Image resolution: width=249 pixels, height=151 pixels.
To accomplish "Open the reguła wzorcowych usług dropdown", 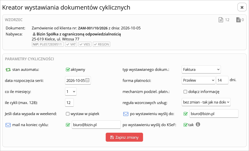I will [206, 102].
